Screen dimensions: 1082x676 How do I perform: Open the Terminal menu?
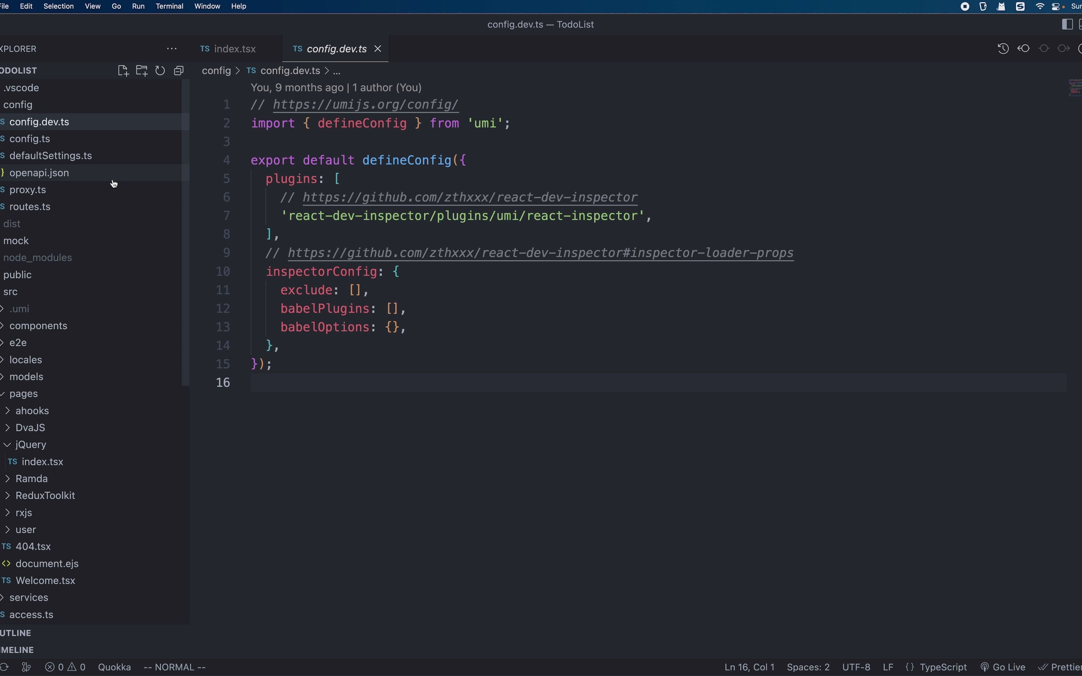pos(169,6)
